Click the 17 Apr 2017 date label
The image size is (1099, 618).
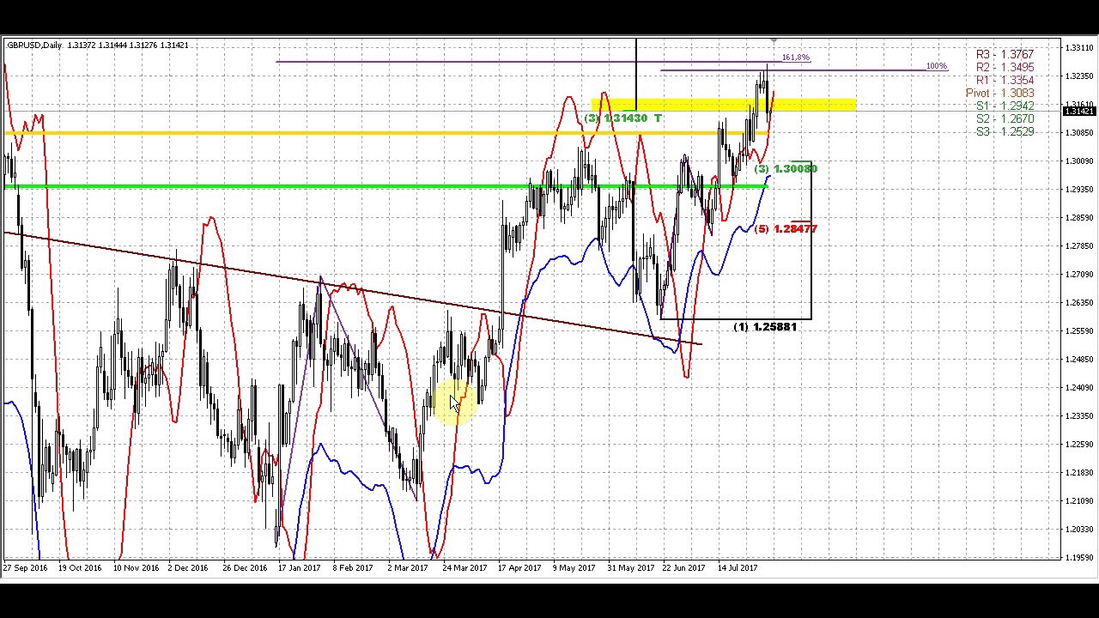519,568
